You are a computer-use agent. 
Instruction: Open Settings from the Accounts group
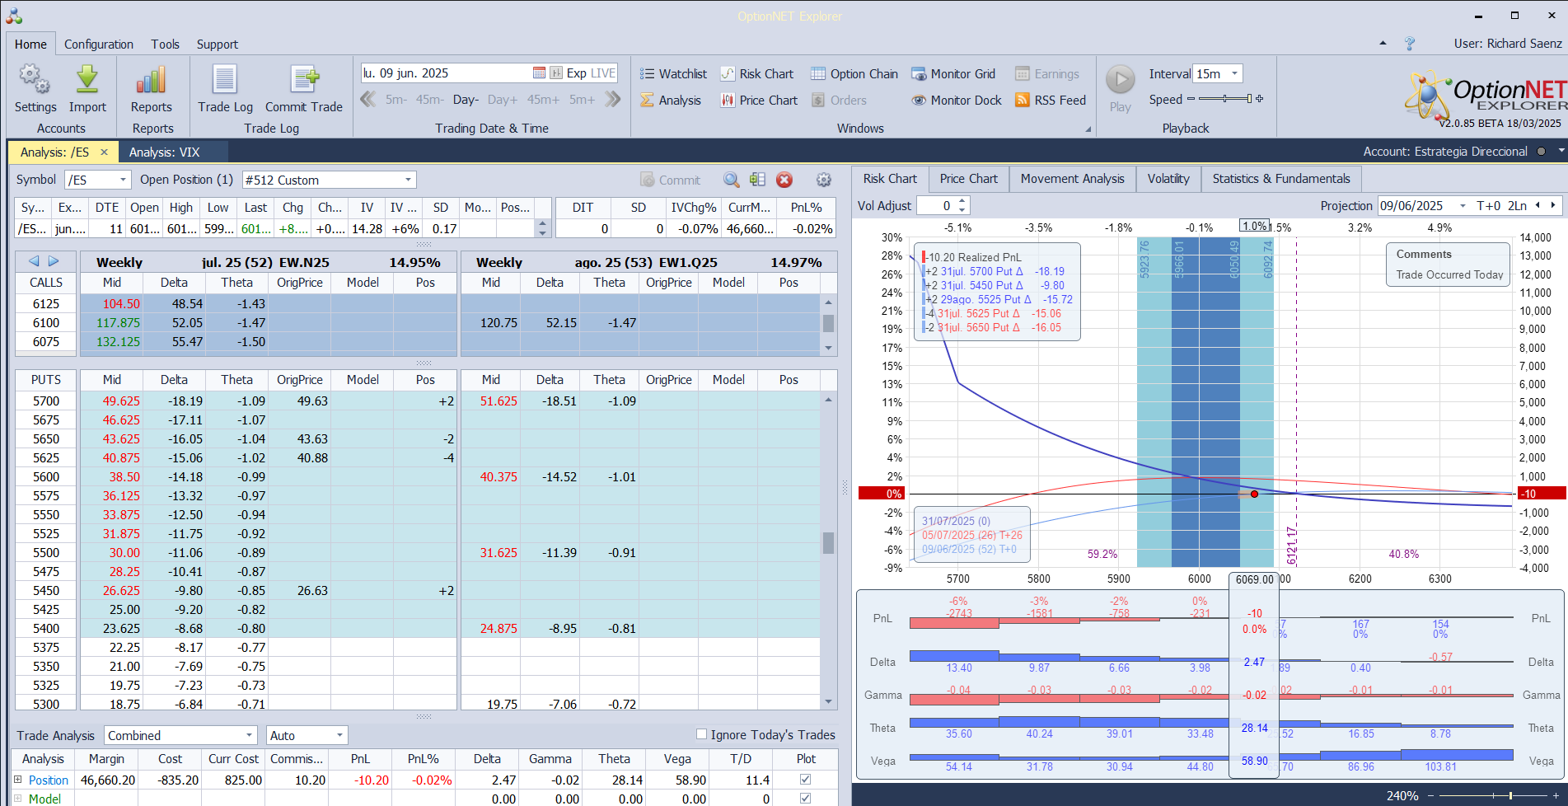point(35,88)
